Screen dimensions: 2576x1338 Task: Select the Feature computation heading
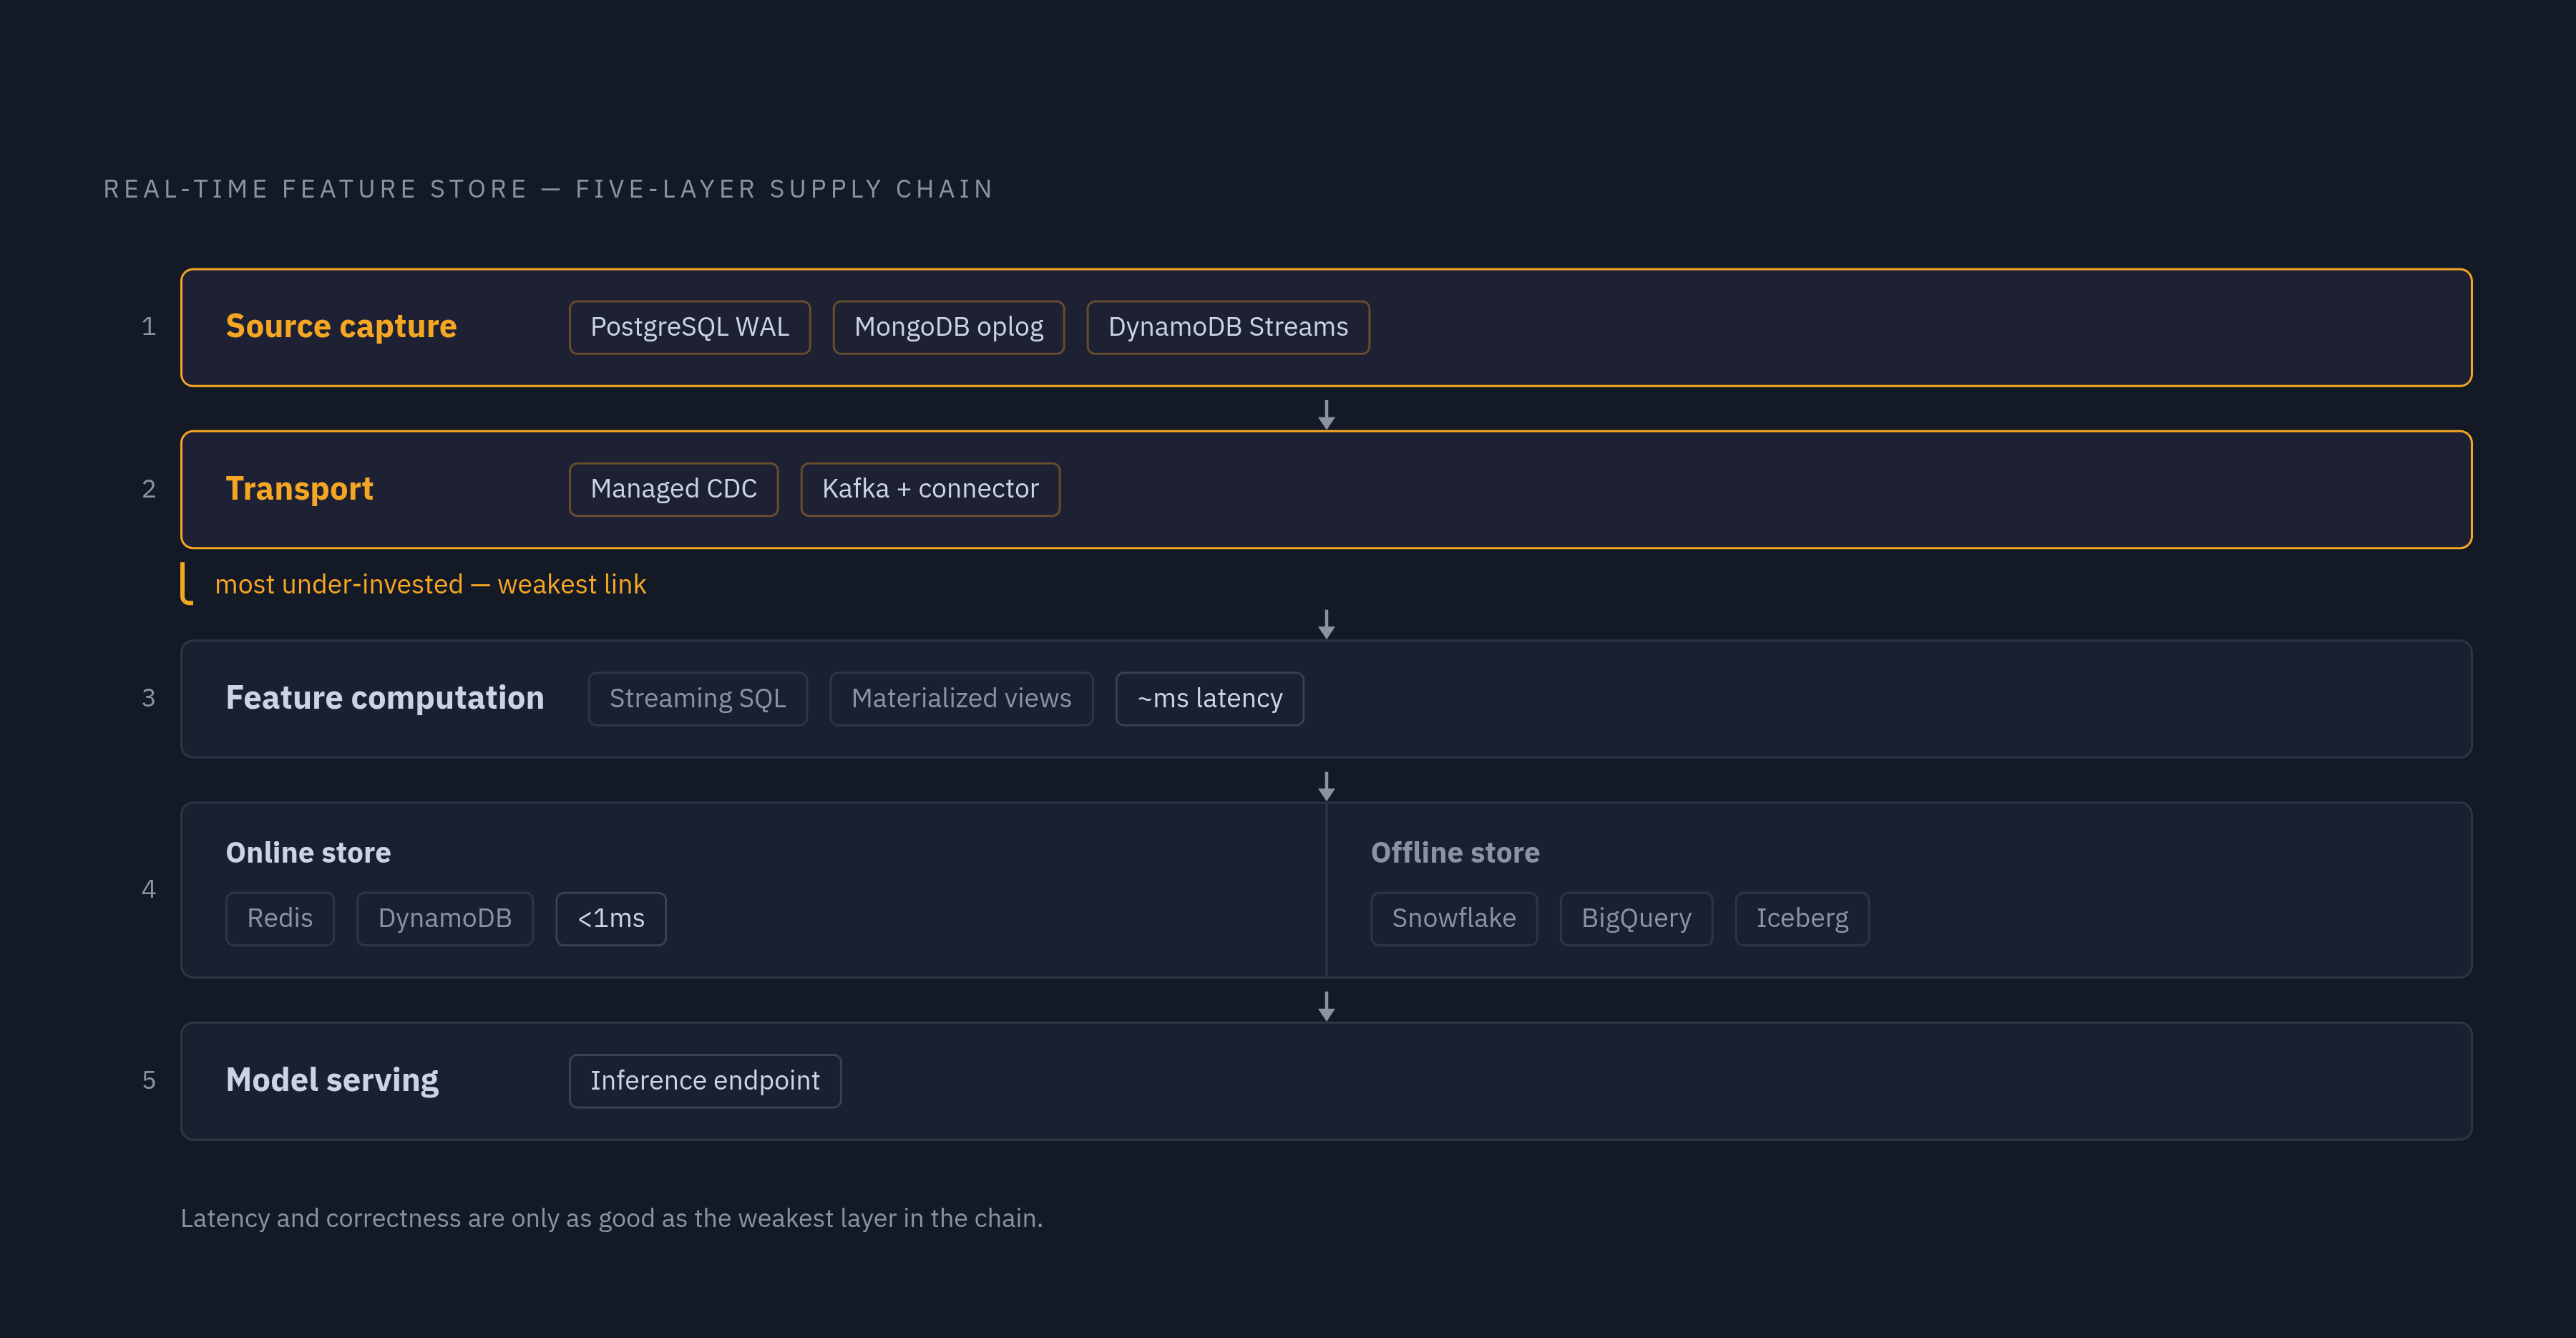pos(385,697)
